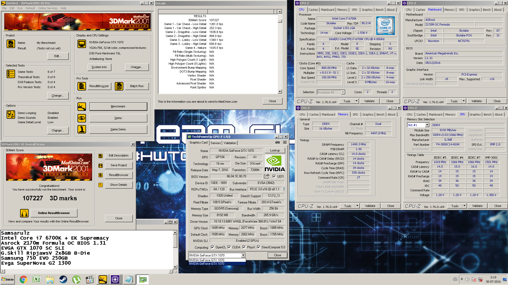Click the BIOS share arrow icon in GPU-Z
Image resolution: width=508 pixels, height=285 pixels.
click(x=267, y=176)
